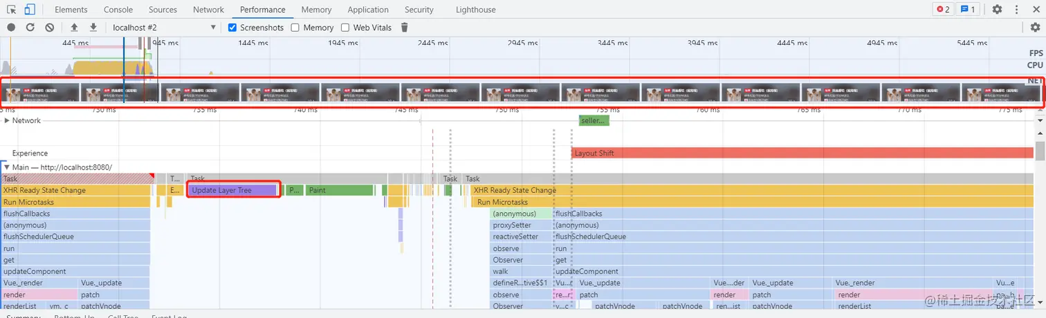The width and height of the screenshot is (1046, 318).
Task: Open the messages badge showing 1
Action: pos(969,10)
